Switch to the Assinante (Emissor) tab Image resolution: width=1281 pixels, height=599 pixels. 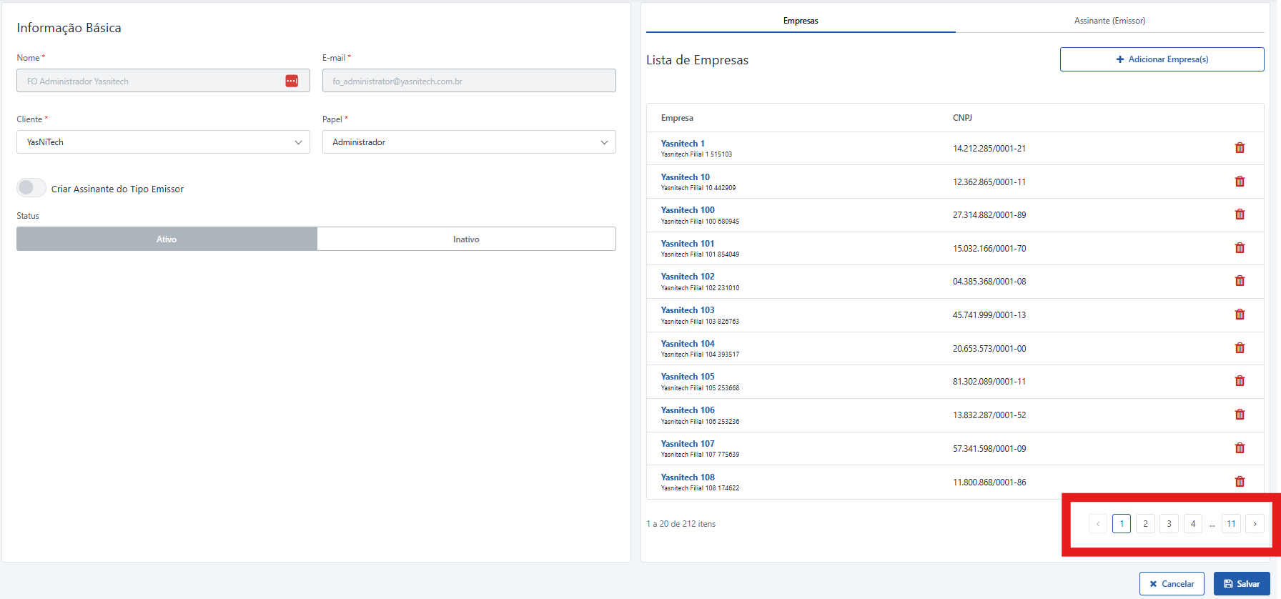pyautogui.click(x=1109, y=21)
